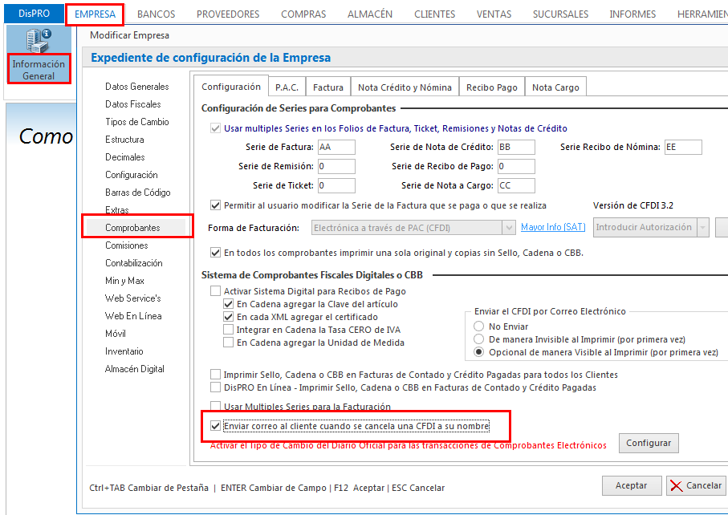This screenshot has height=515, width=728.
Task: Enable Integrar en Cadena la Tasa CERO de IVA
Action: click(x=229, y=330)
